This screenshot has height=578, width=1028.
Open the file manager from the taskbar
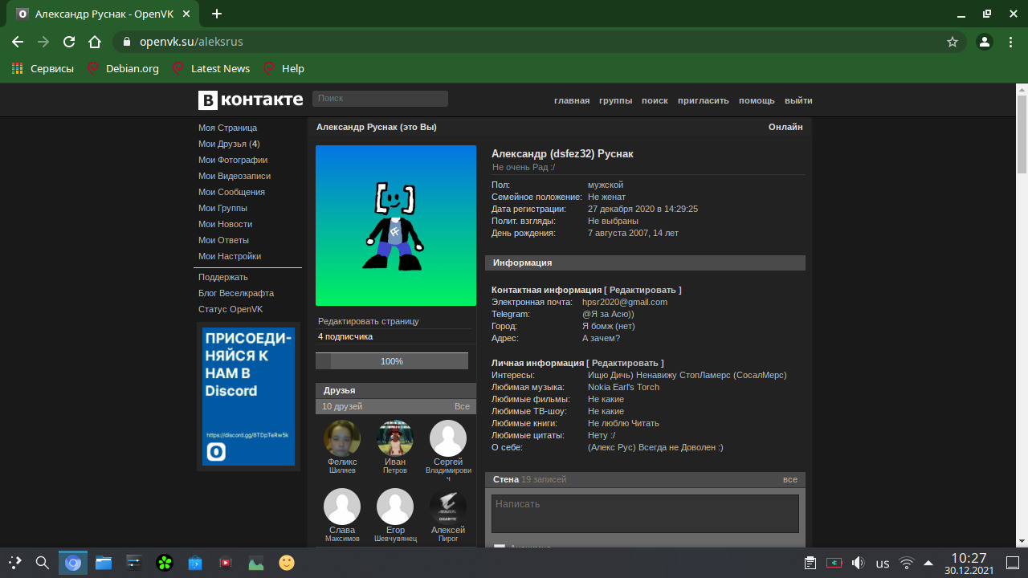104,563
